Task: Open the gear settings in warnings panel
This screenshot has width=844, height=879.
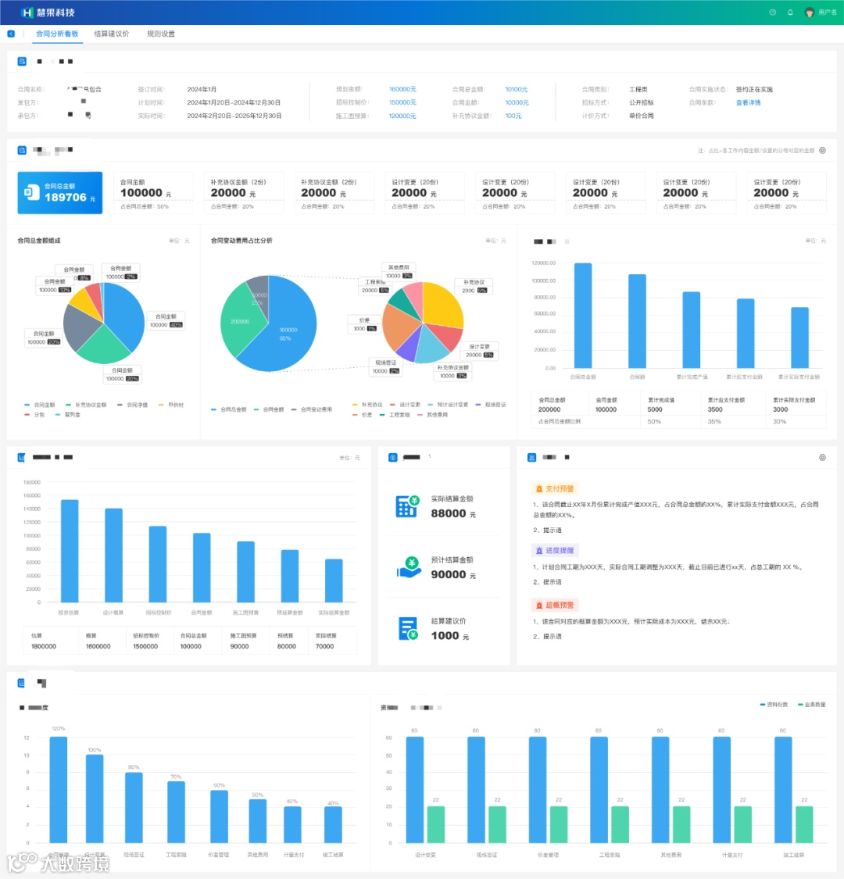Action: click(822, 457)
